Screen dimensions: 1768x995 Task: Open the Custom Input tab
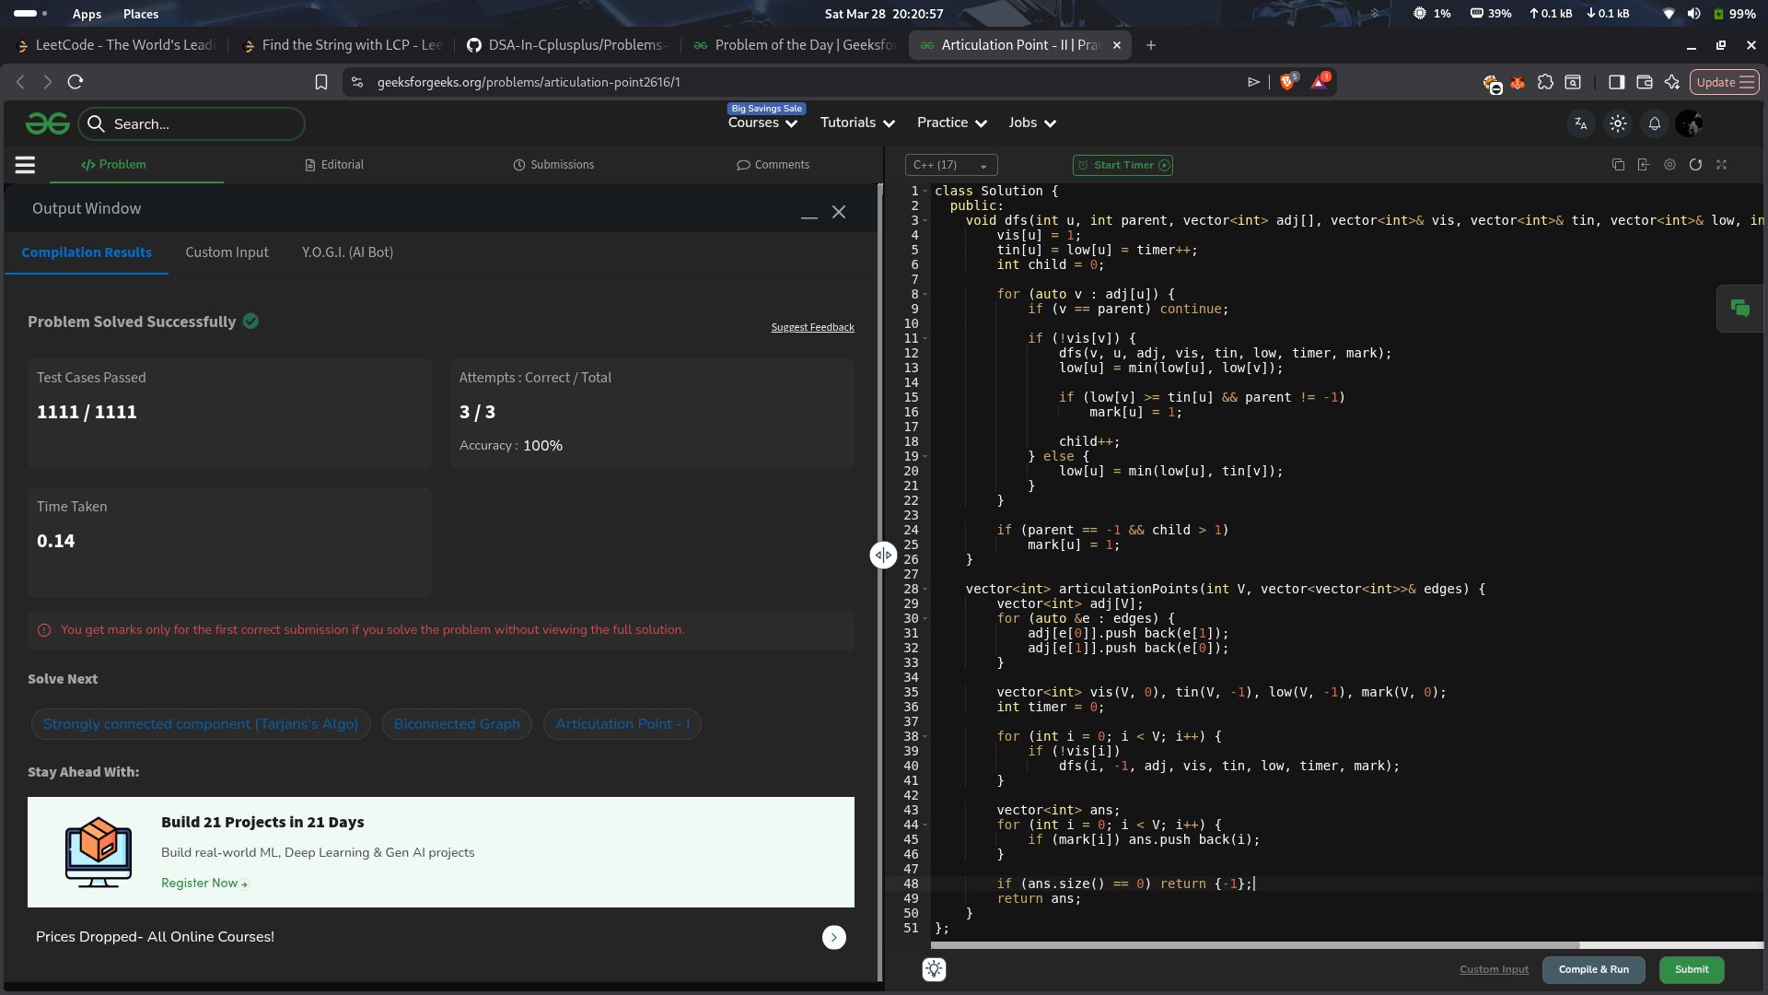click(227, 252)
